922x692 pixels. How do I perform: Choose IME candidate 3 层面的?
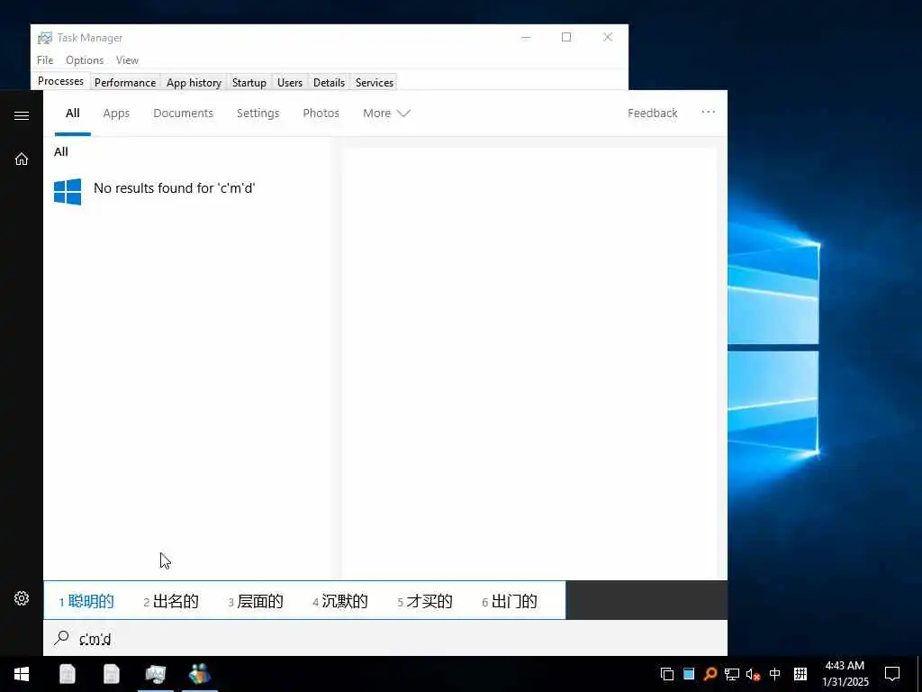pyautogui.click(x=256, y=601)
